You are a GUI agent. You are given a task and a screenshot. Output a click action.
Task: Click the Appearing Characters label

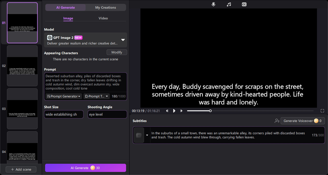coord(61,53)
